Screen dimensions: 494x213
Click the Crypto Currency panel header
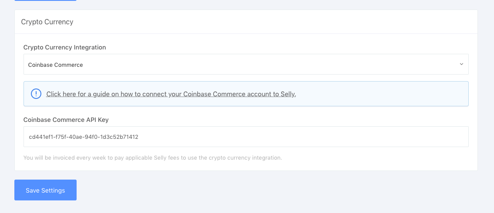point(246,22)
